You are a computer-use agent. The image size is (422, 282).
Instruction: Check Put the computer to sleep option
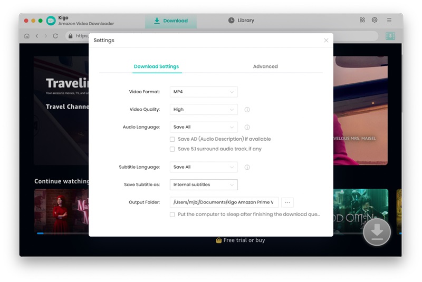(x=172, y=215)
